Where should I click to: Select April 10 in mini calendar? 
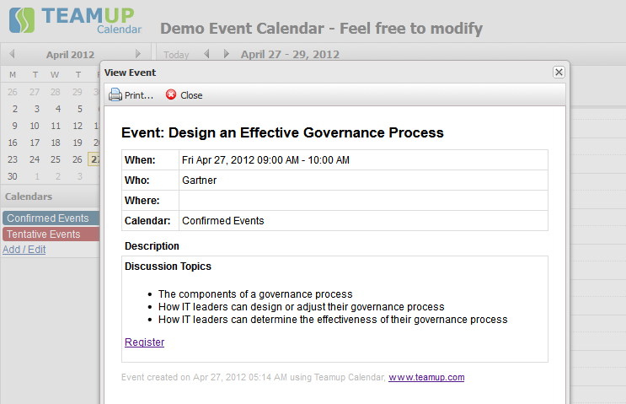(35, 126)
